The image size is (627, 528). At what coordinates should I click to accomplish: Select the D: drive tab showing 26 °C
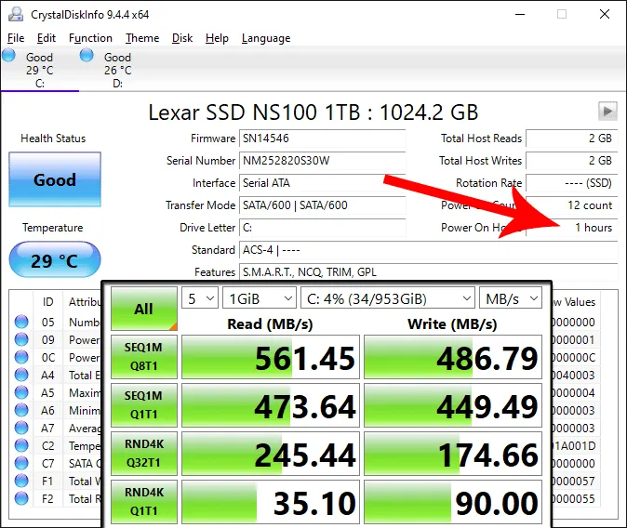tap(117, 70)
